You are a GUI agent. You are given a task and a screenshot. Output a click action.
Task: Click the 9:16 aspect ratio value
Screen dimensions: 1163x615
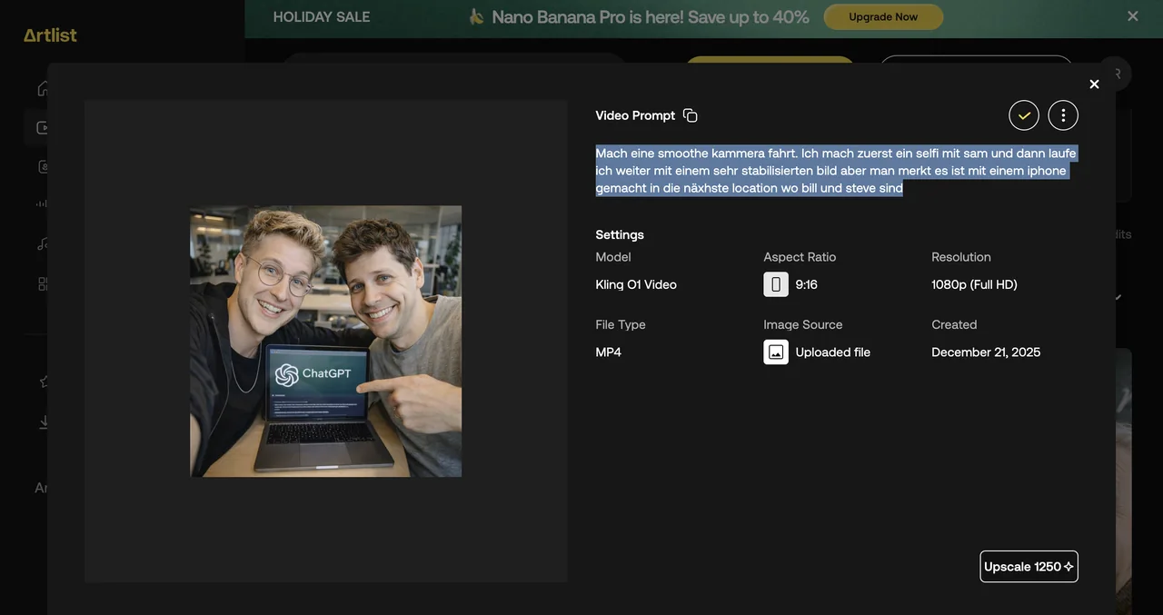click(807, 284)
